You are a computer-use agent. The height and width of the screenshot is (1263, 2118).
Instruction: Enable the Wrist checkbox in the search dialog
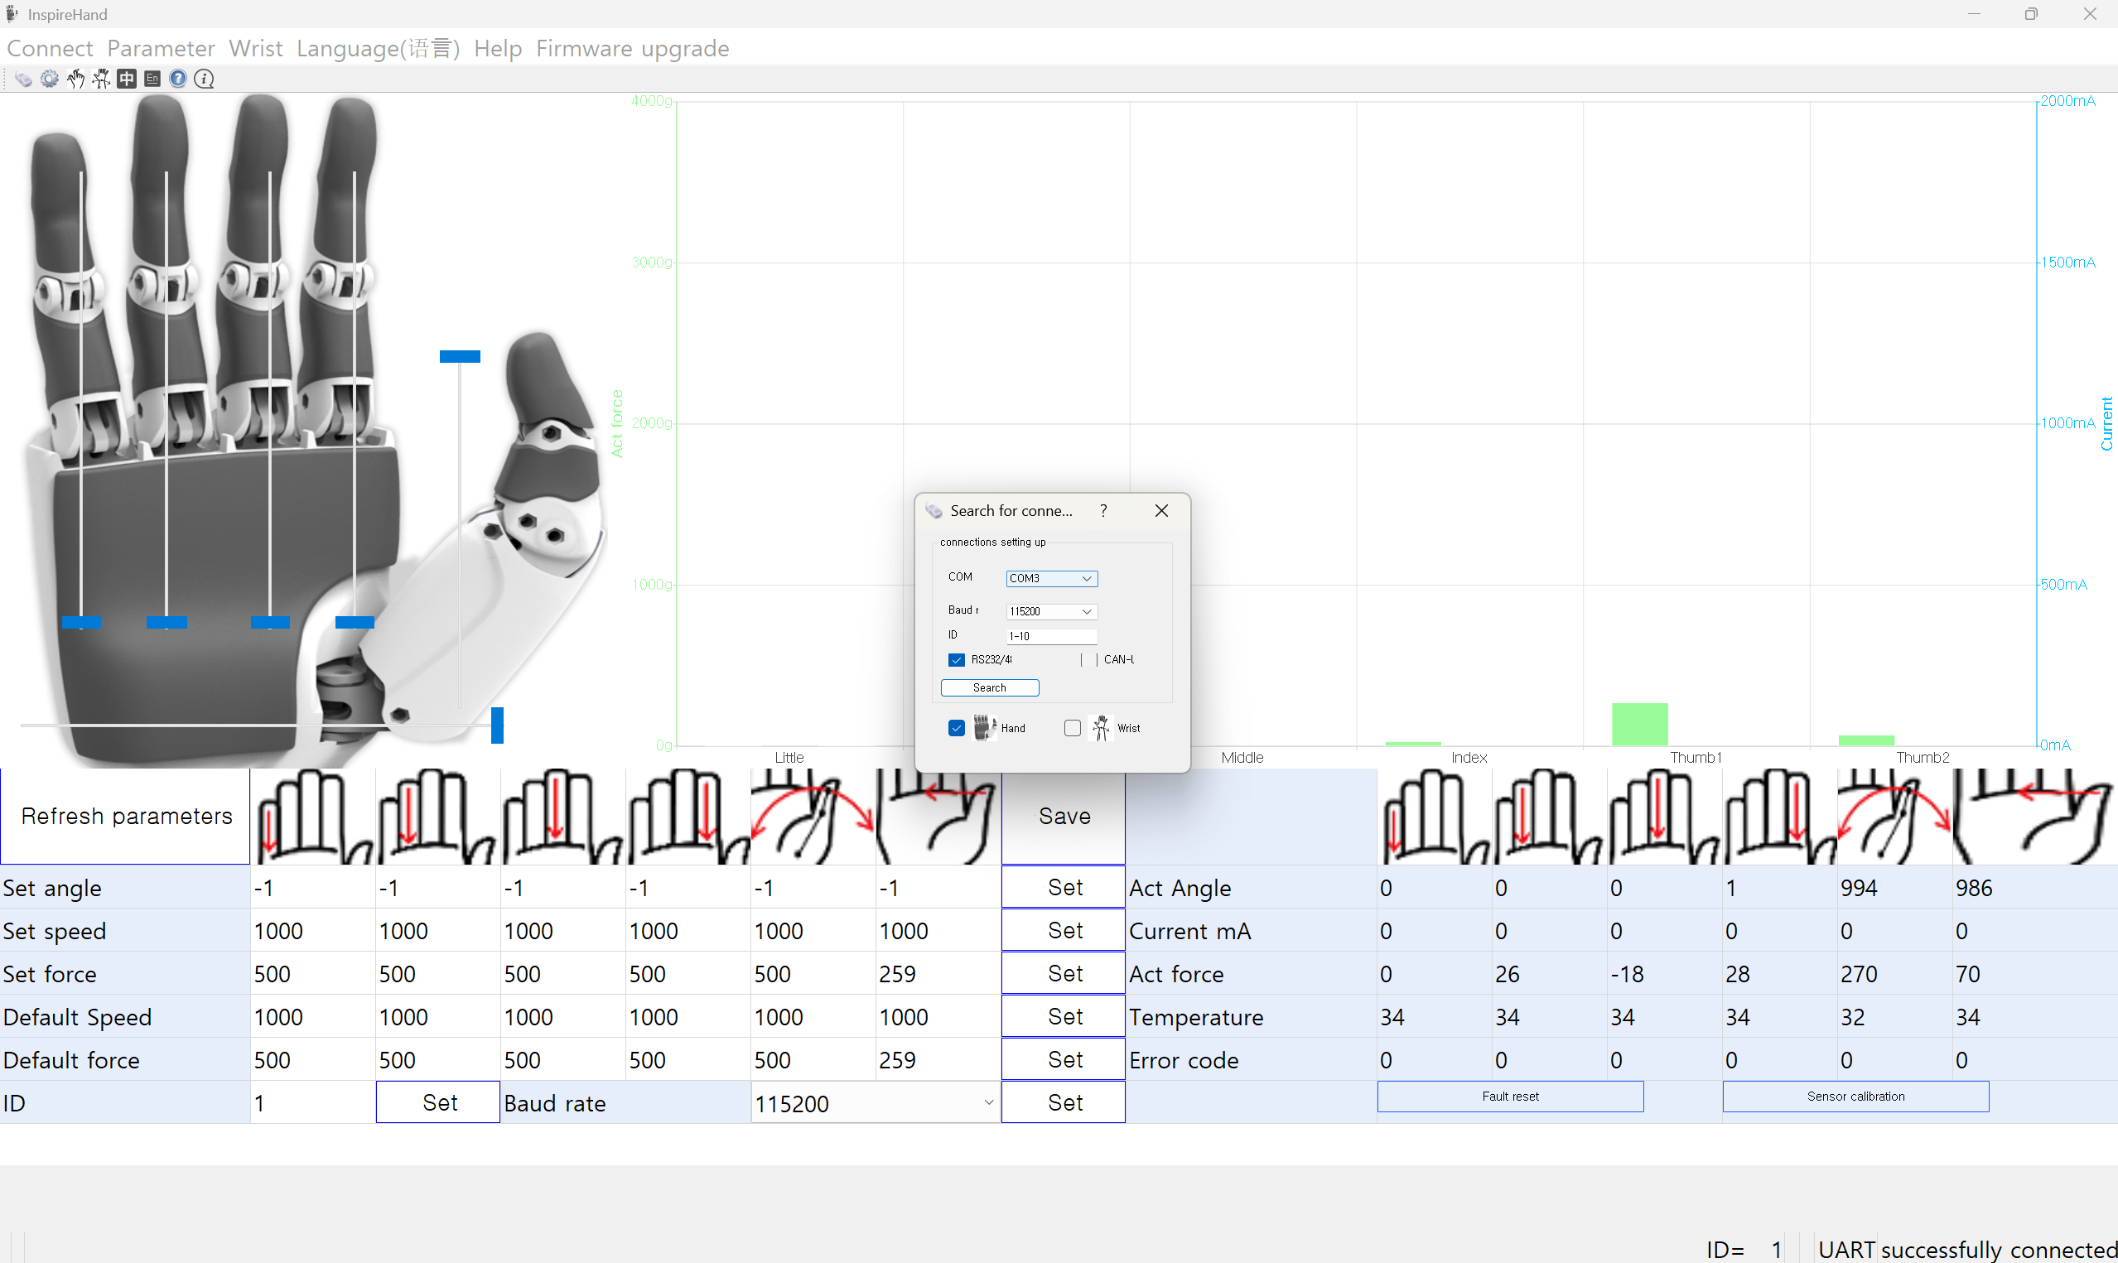click(x=1072, y=728)
